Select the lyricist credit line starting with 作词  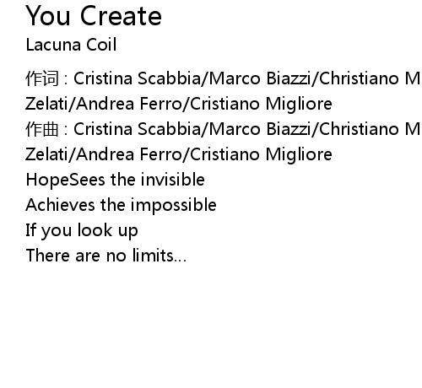point(224,78)
